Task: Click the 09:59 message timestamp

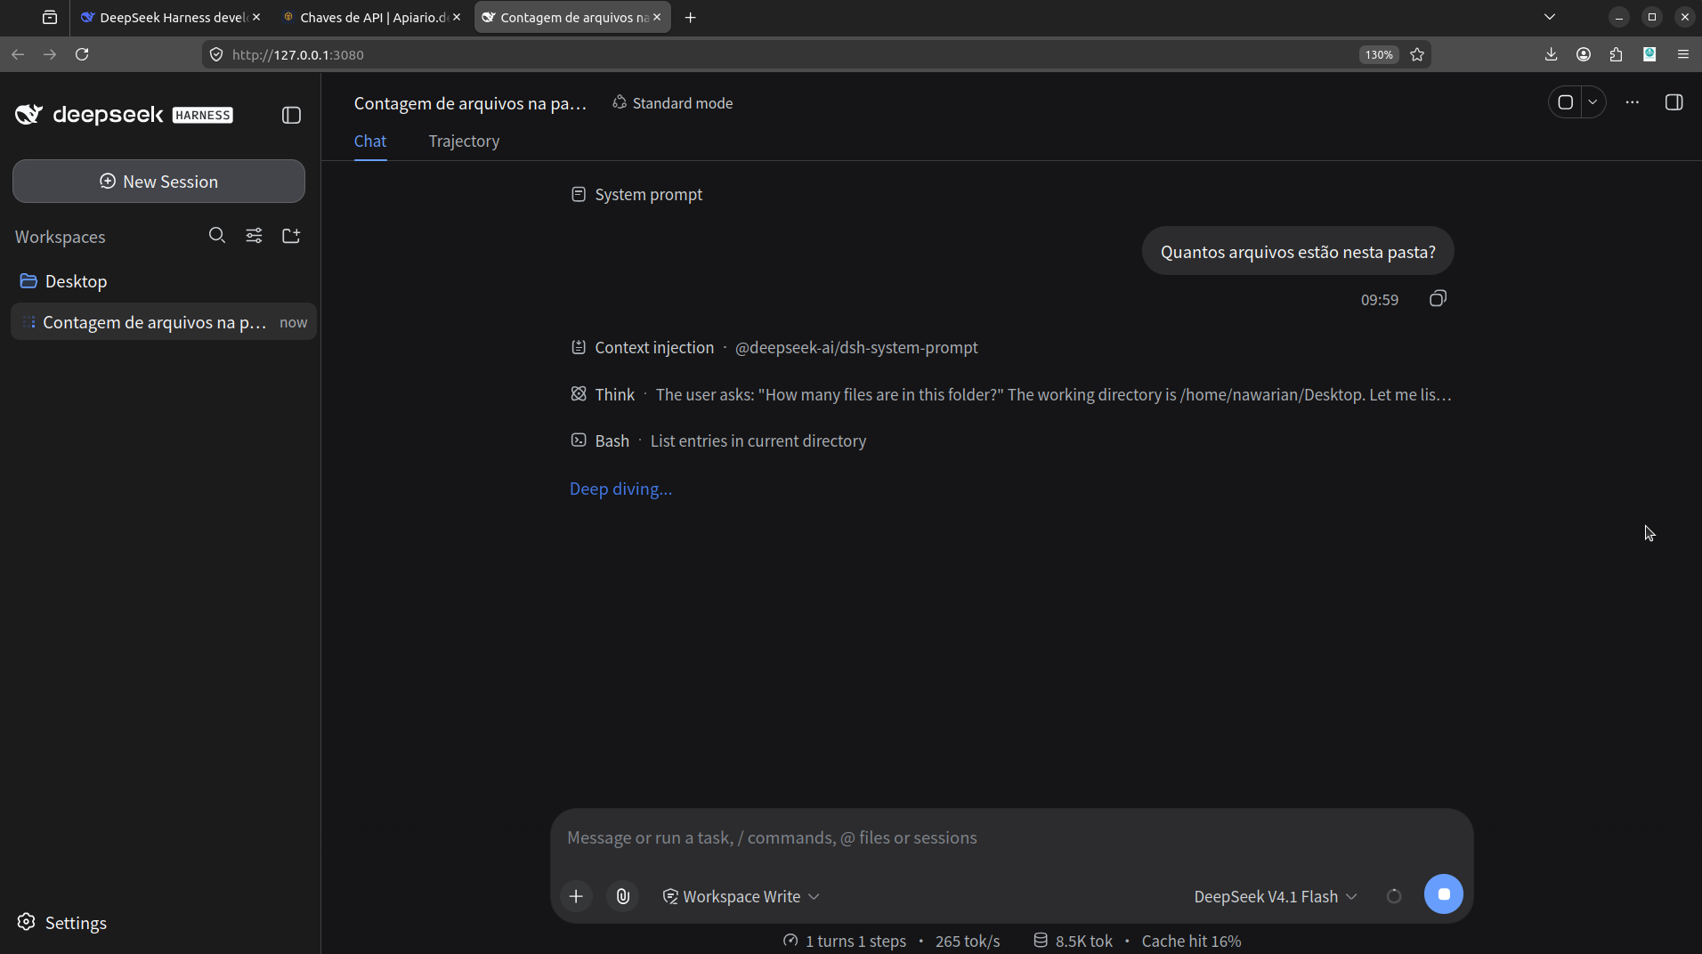Action: pyautogui.click(x=1380, y=300)
